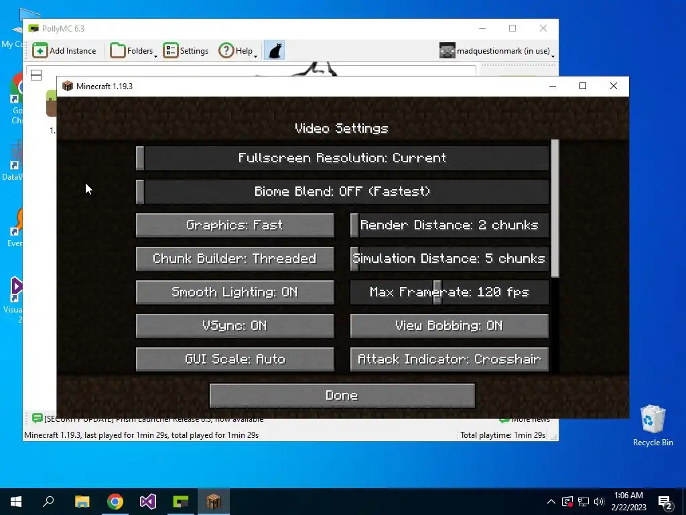Switch to Minecraft taskbar icon

point(214,502)
